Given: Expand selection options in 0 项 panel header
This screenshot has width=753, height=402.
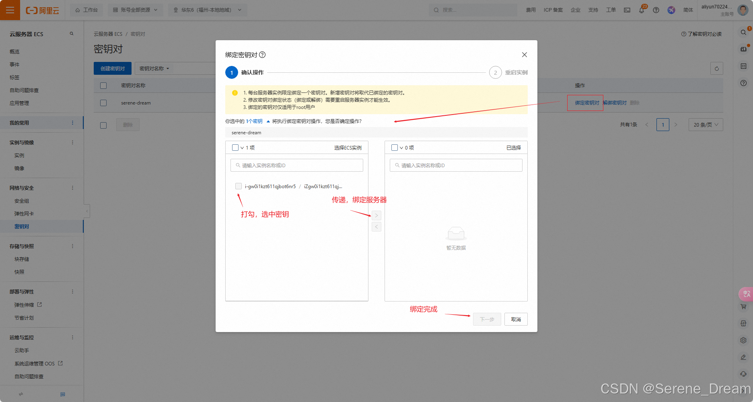Looking at the screenshot, I should [401, 148].
